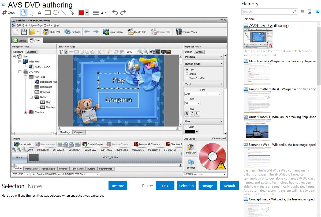Select the straight line tool
The width and height of the screenshot is (321, 217).
coord(64,13)
